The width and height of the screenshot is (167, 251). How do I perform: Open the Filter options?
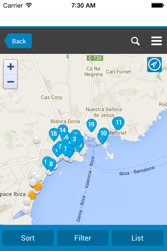(x=83, y=238)
